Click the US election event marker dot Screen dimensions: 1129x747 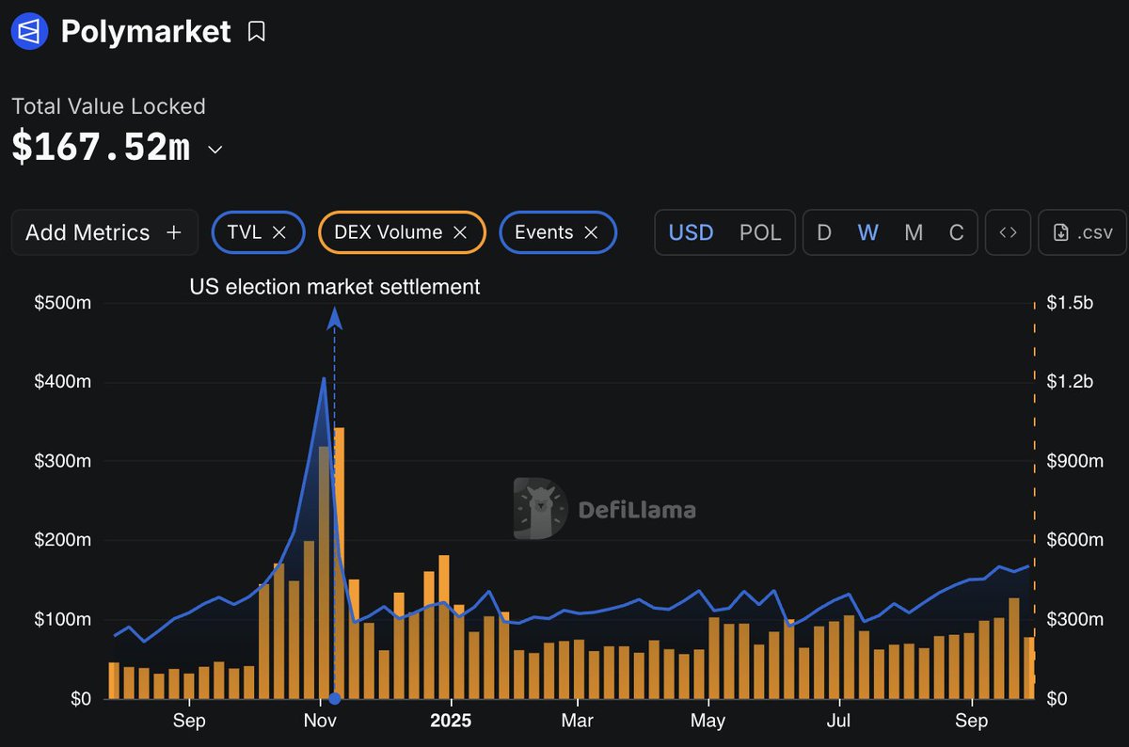[335, 698]
